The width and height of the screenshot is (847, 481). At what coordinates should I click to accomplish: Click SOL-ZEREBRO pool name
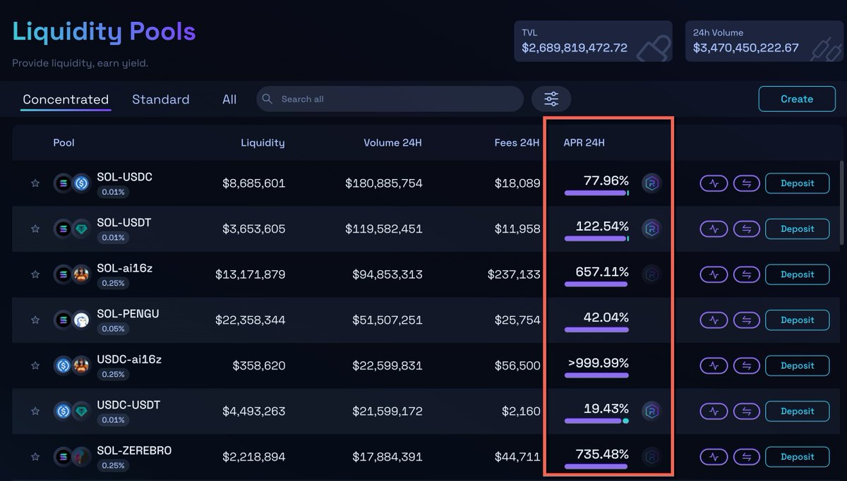(134, 451)
